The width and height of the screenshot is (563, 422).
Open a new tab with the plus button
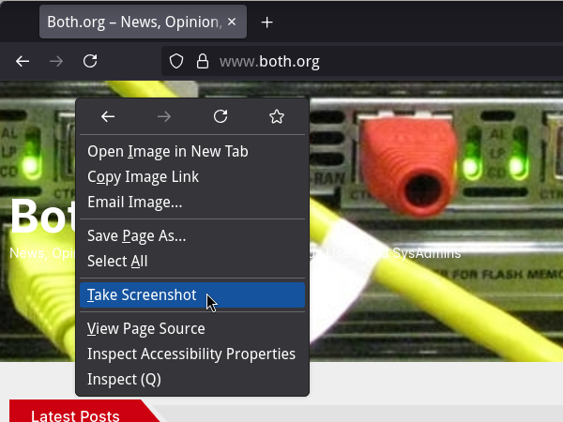coord(267,23)
